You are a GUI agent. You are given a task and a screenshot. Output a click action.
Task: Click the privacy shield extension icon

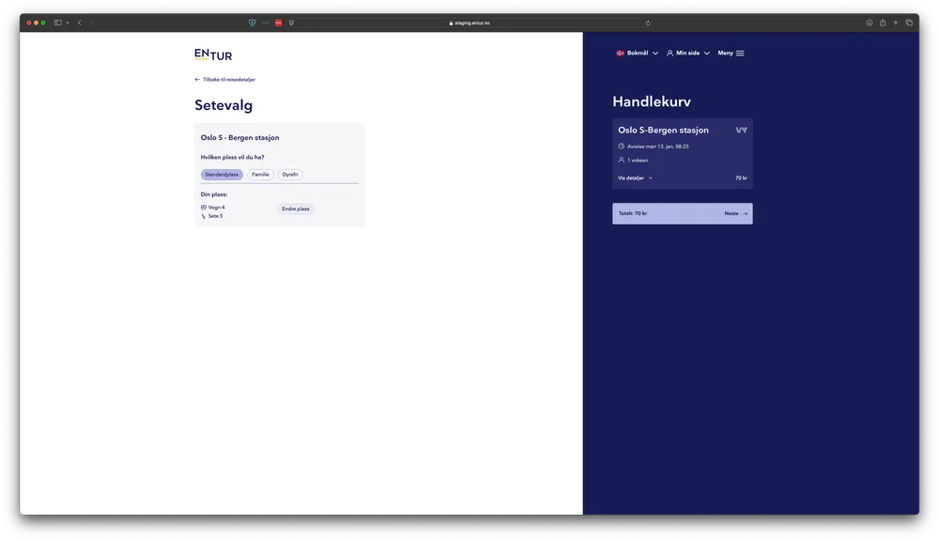(252, 23)
